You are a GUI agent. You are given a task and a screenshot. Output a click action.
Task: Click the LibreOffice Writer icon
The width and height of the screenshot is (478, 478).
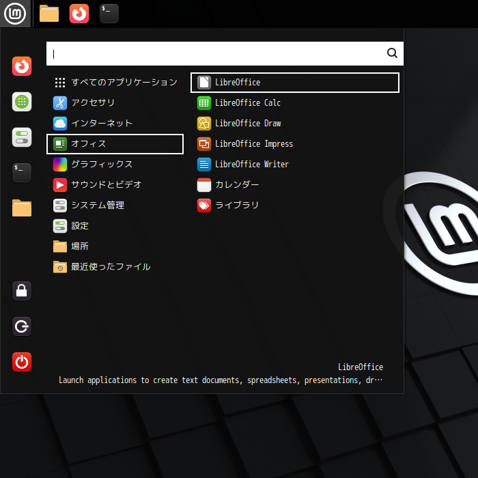tap(204, 165)
